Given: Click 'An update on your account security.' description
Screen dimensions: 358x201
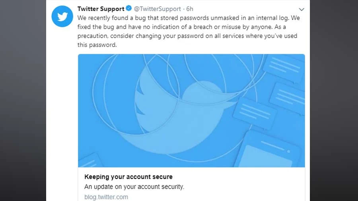Looking at the screenshot, I should point(134,187).
